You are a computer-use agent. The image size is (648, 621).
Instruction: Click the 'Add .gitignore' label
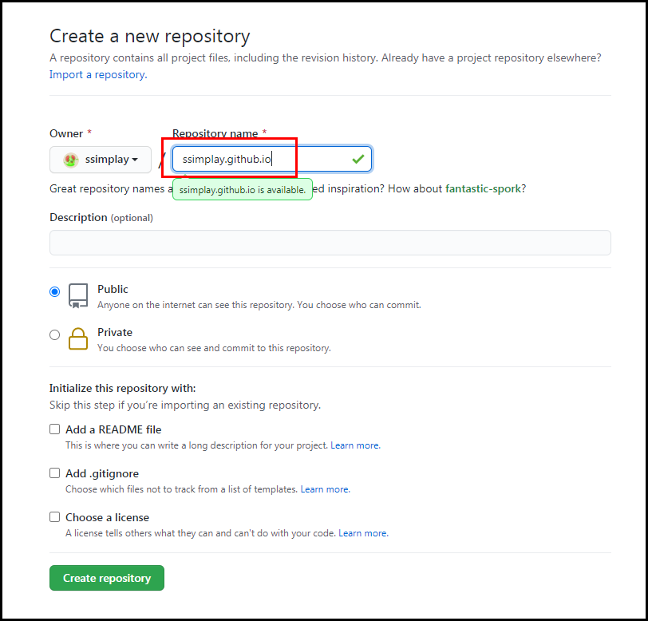[102, 474]
